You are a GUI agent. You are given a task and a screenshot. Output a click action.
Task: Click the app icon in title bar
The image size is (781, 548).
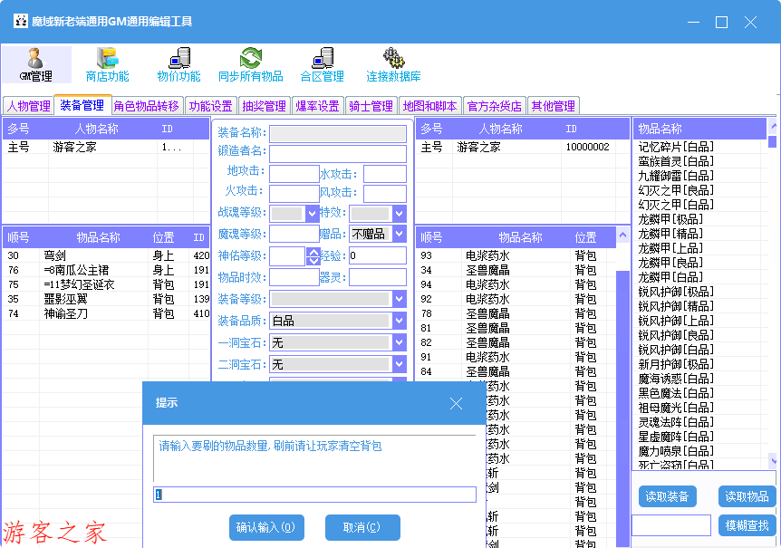coord(20,21)
